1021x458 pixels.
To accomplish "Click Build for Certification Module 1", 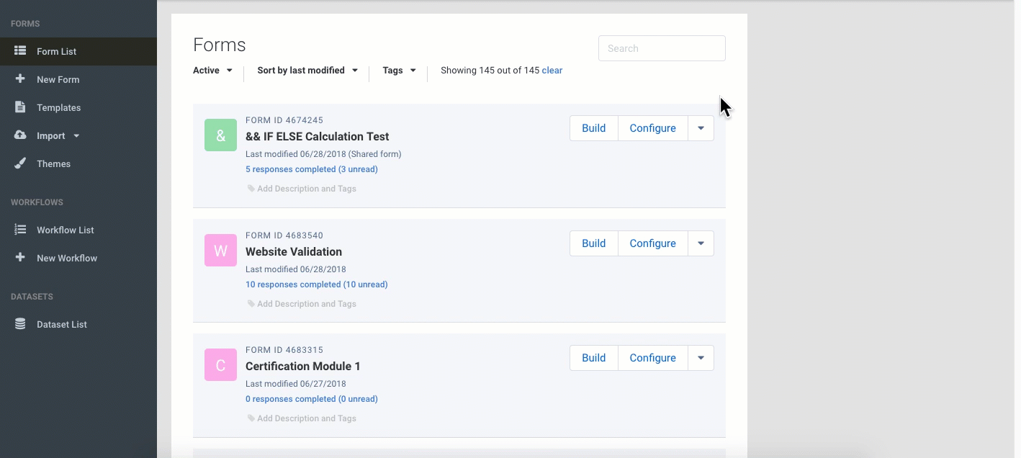I will click(593, 358).
